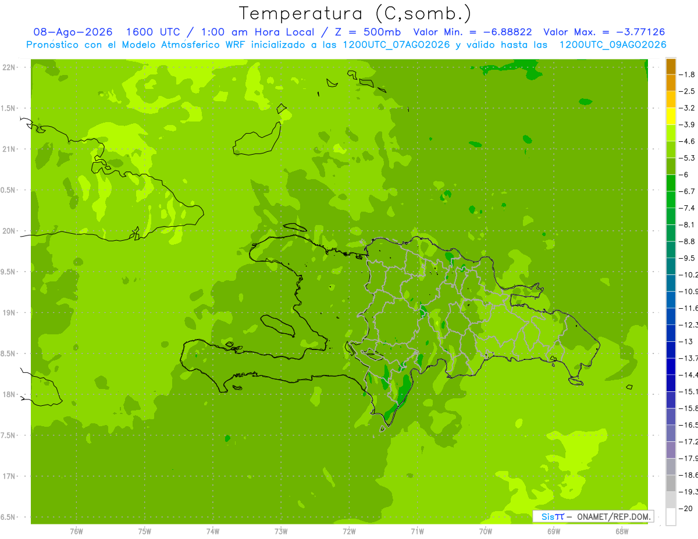Click the 73W longitude label

pyautogui.click(x=281, y=531)
